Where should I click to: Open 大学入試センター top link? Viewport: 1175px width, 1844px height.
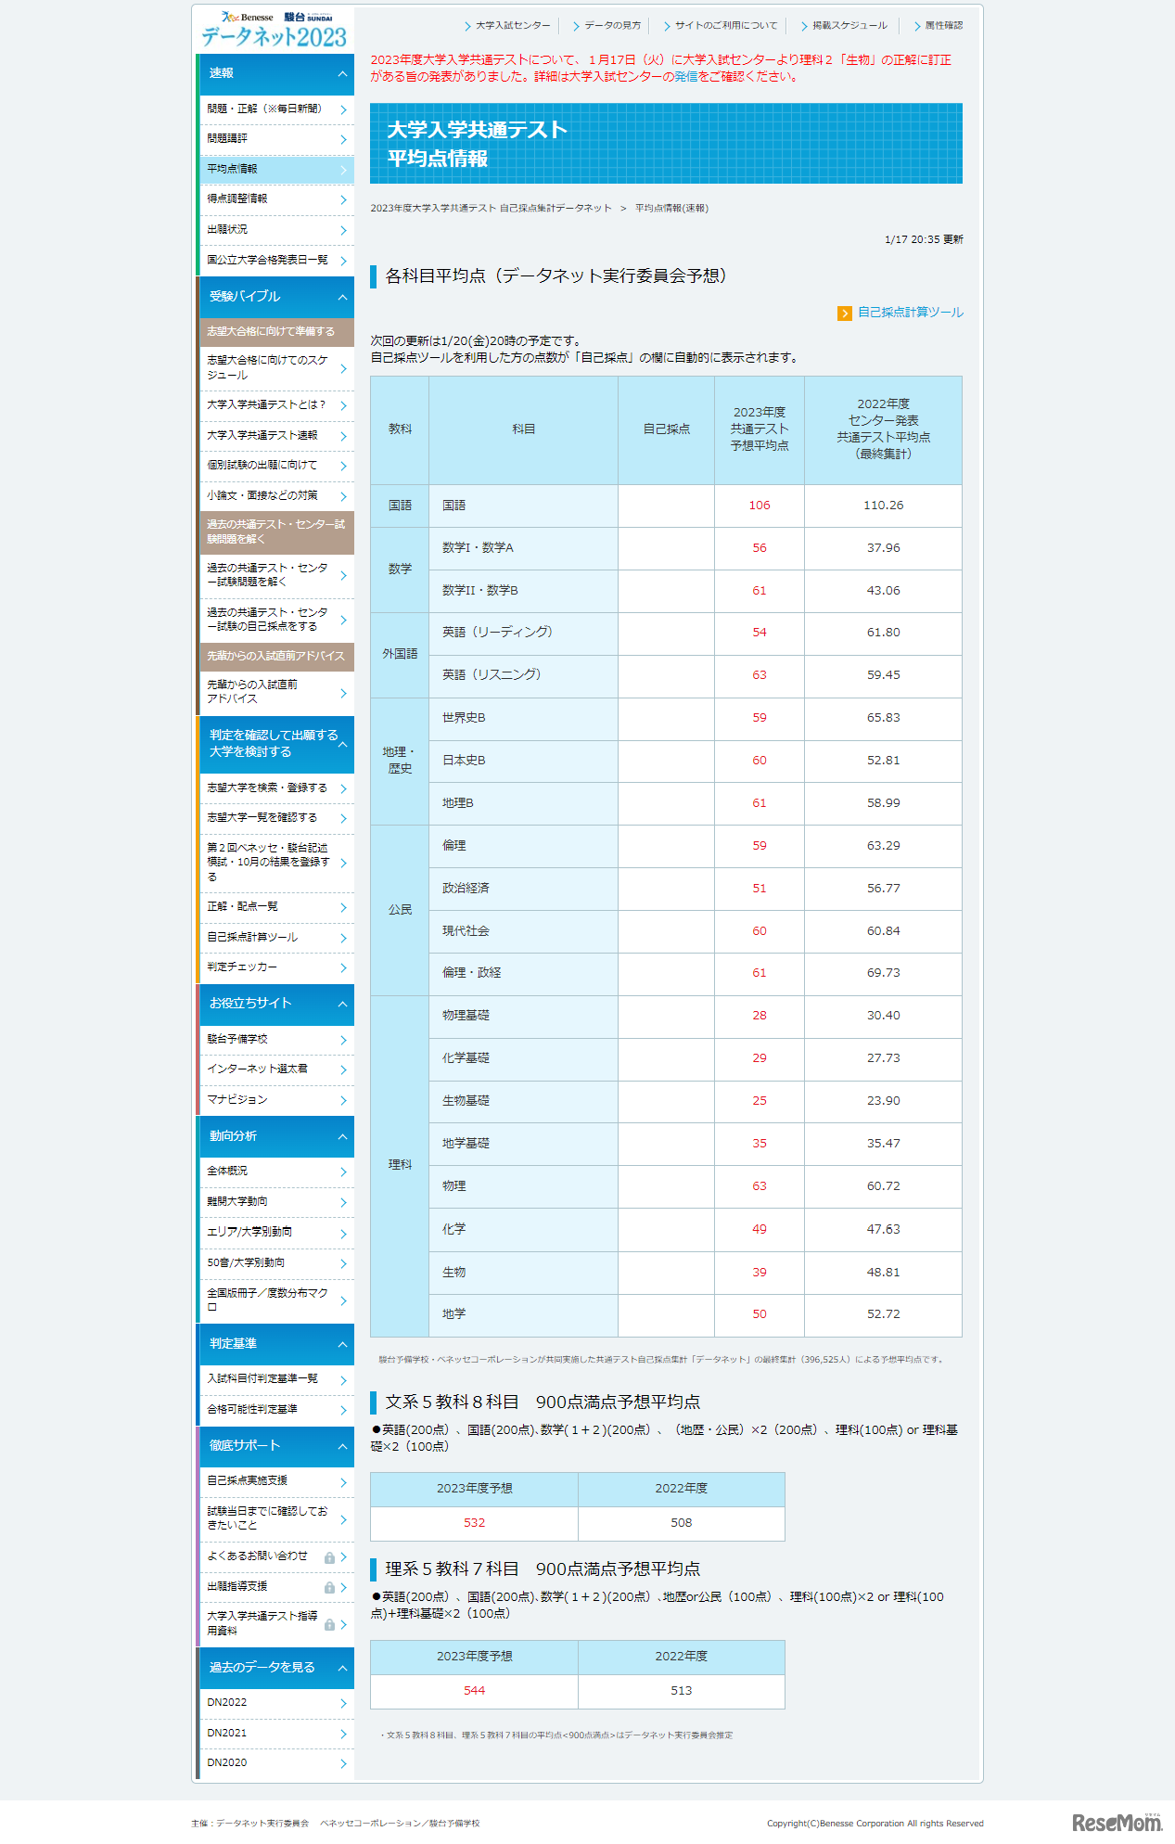[x=508, y=26]
